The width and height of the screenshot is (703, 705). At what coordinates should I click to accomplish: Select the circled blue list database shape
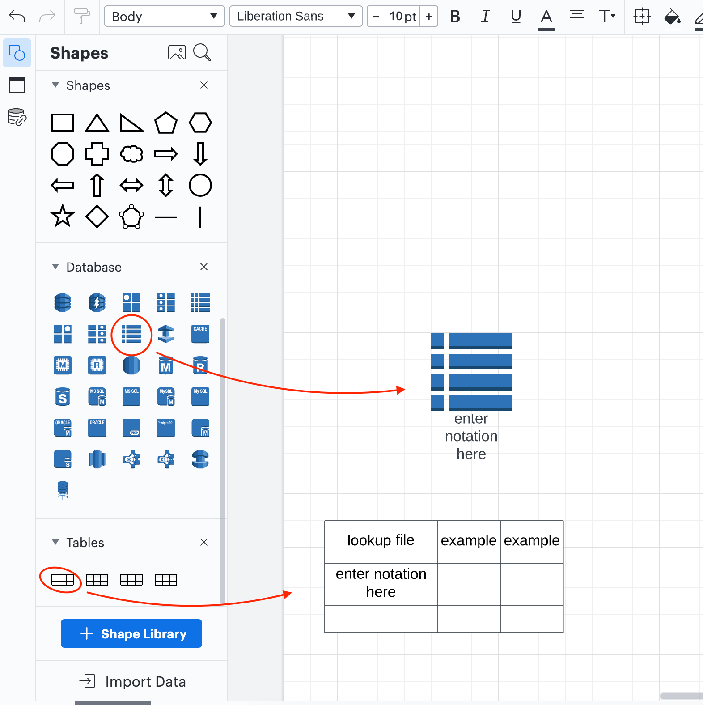131,334
